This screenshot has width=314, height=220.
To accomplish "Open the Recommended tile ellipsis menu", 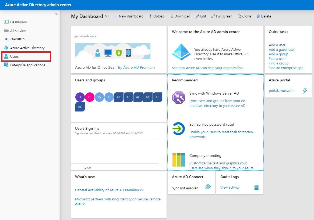I will coord(260,78).
